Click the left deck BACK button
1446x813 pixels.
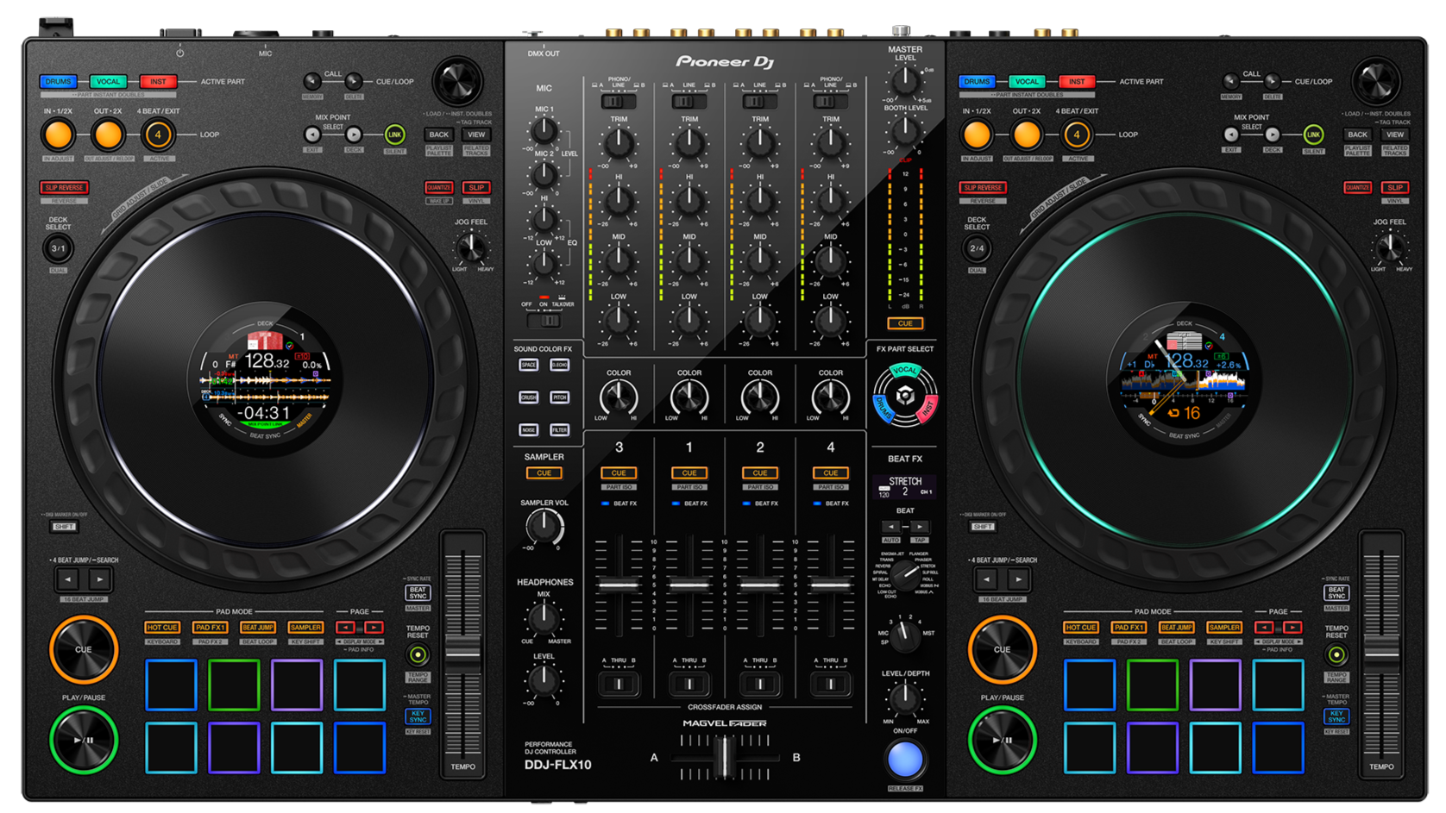(438, 134)
